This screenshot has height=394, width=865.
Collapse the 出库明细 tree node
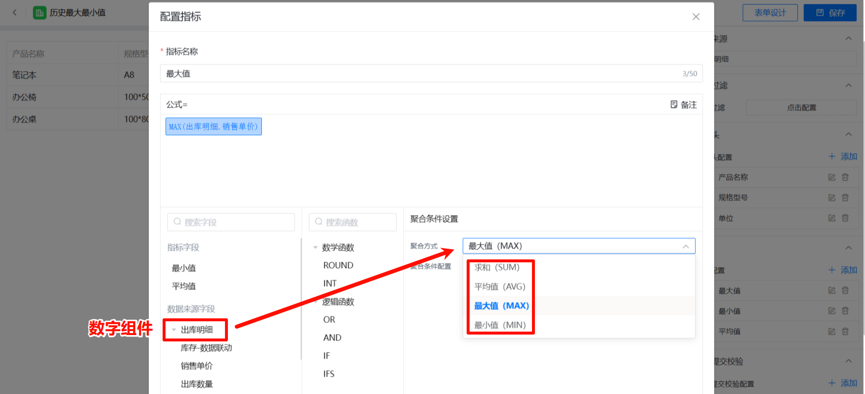[x=174, y=330]
